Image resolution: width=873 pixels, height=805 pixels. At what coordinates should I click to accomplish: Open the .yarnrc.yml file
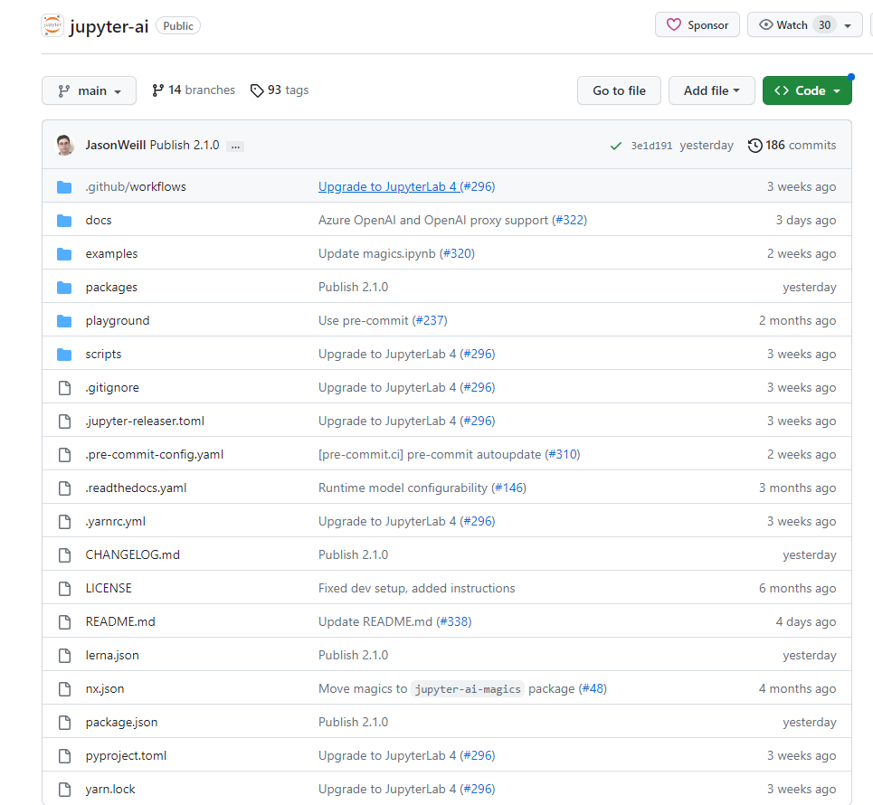tap(115, 522)
